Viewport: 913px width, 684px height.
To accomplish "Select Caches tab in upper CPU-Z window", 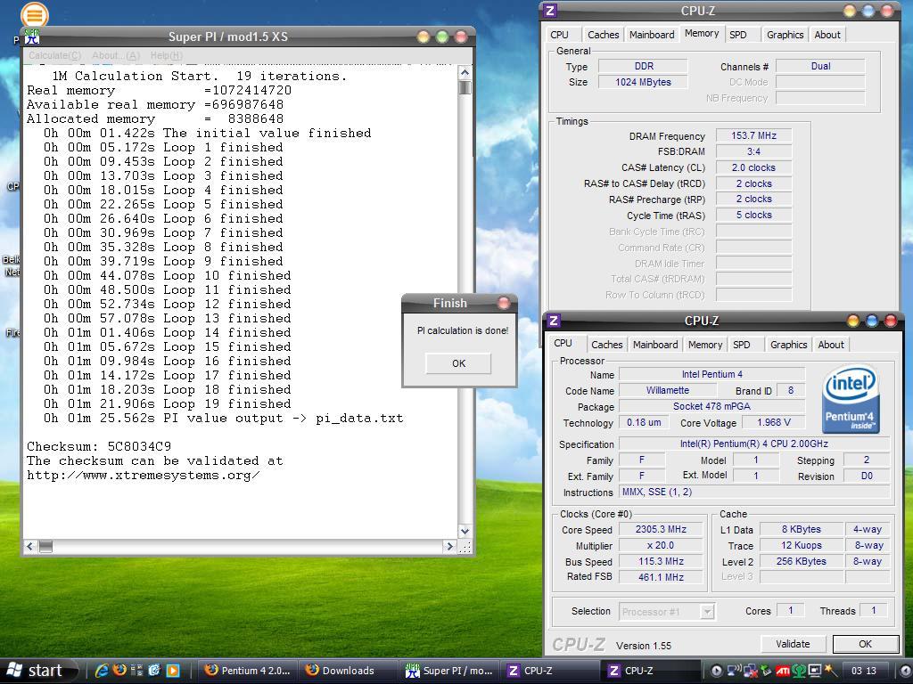I will coord(604,35).
